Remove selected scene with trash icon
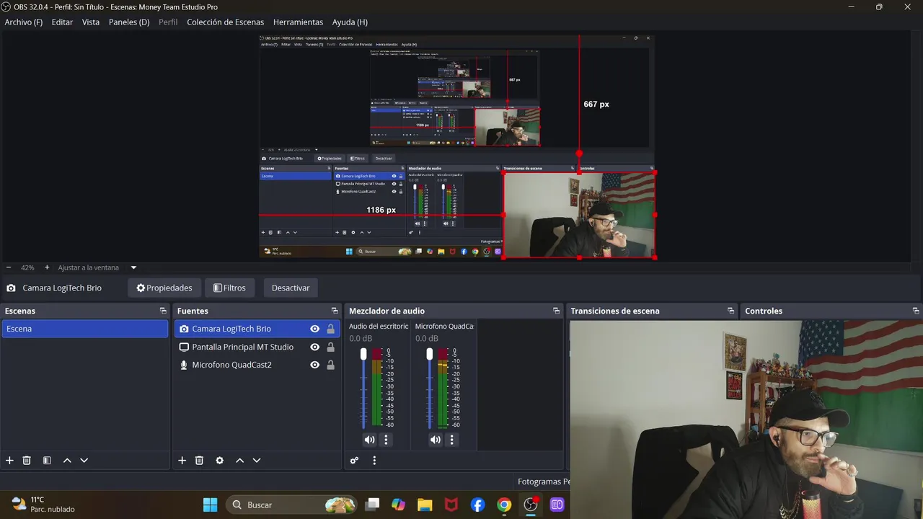Viewport: 923px width, 519px height. pos(27,461)
